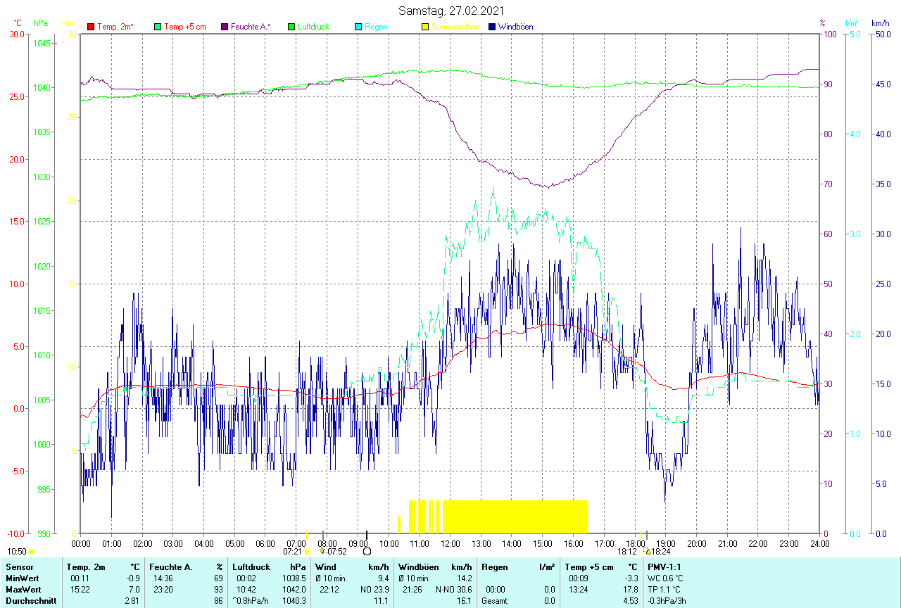The width and height of the screenshot is (901, 608).
Task: Click the Sensor header in the table
Action: pos(20,566)
